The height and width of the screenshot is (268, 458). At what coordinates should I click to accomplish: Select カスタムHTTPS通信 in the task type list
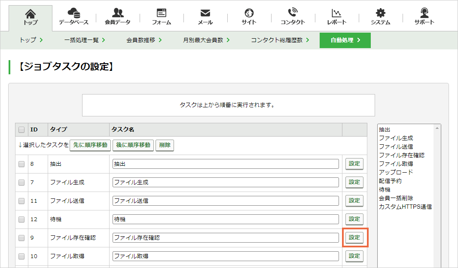406,207
